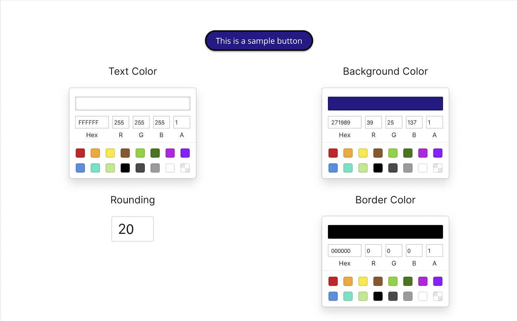Pick blue swatch in Background Color picker
Image resolution: width=517 pixels, height=321 pixels.
333,168
